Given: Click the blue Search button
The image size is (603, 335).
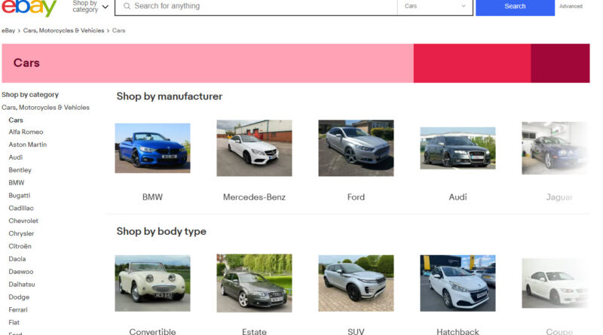Looking at the screenshot, I should click(515, 7).
